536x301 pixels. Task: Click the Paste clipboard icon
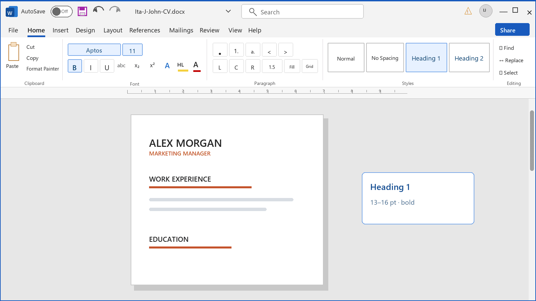pyautogui.click(x=14, y=51)
